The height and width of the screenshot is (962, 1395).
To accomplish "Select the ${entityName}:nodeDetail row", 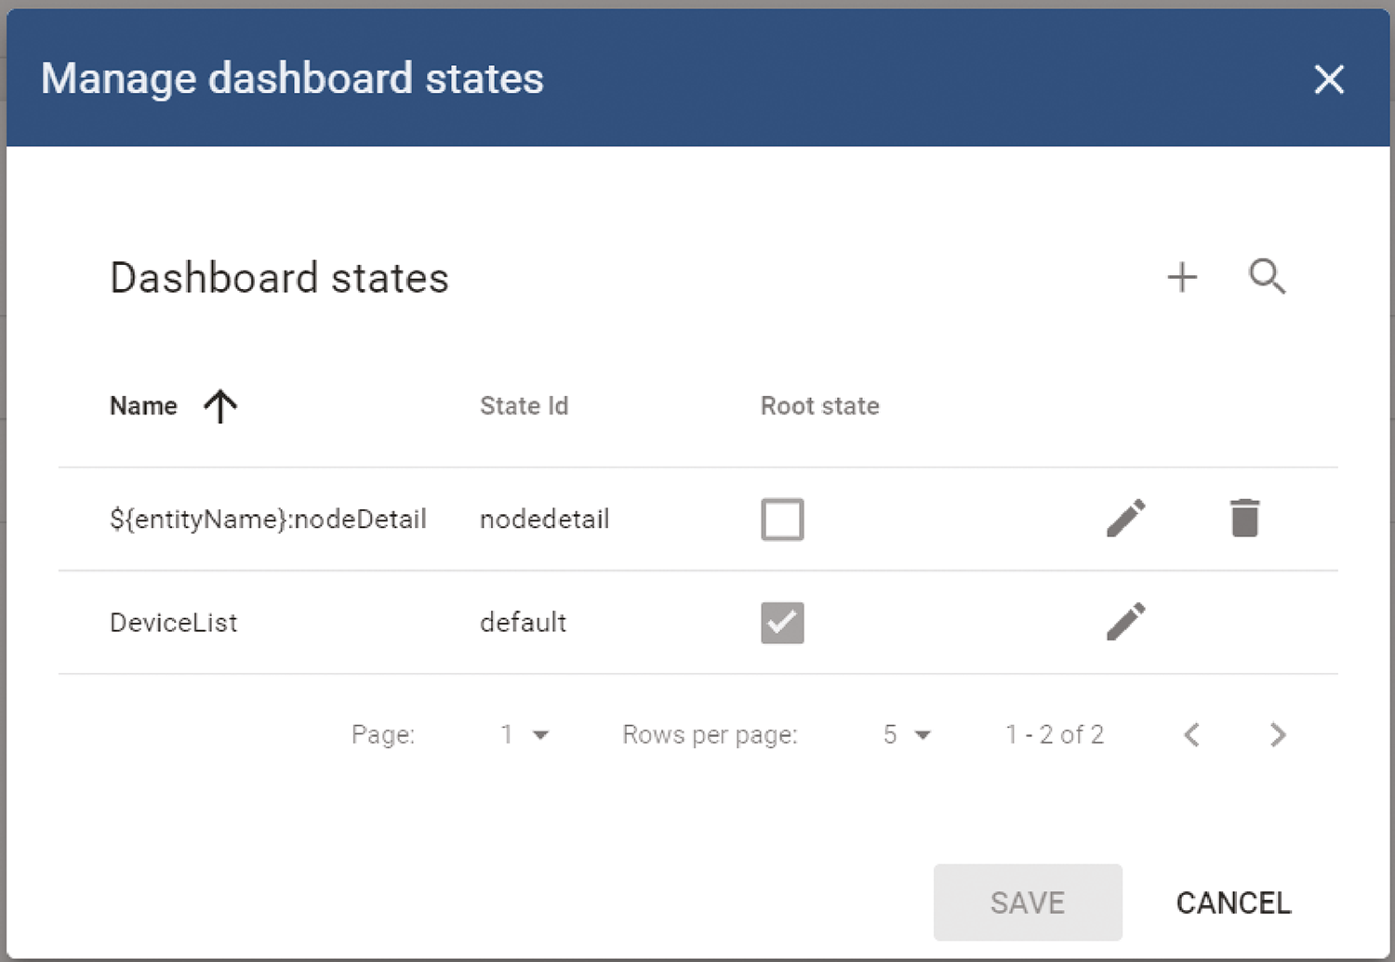I will (x=697, y=519).
